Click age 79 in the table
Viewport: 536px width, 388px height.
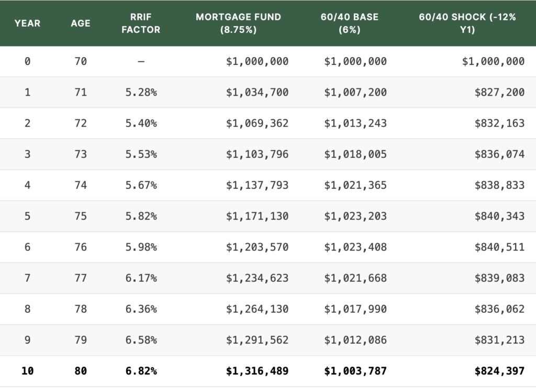[81, 340]
